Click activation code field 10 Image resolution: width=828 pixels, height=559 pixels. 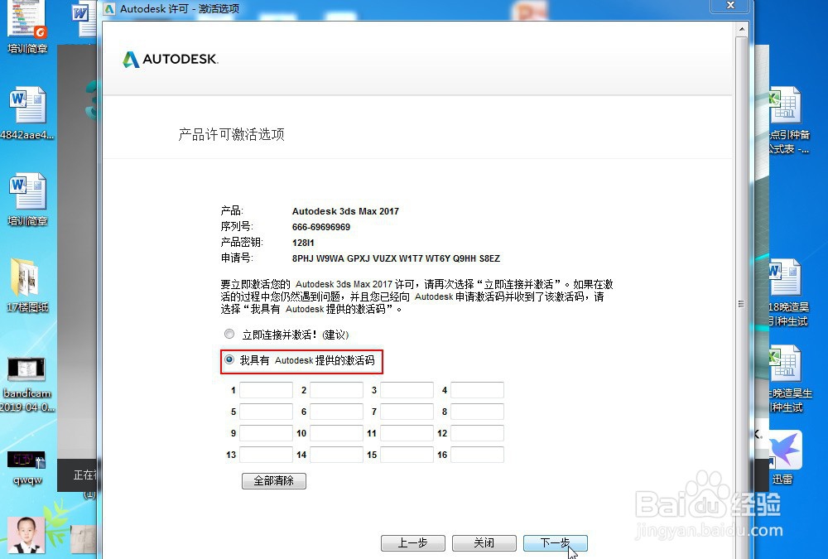click(336, 433)
